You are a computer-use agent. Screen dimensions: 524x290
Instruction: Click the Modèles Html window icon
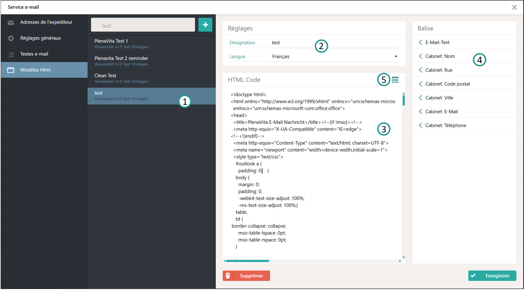tap(11, 70)
